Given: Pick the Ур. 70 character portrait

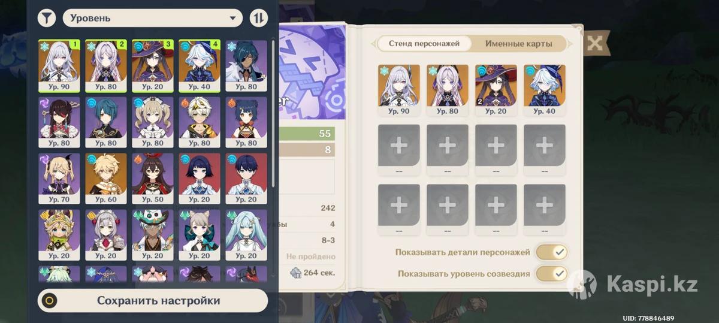Looking at the screenshot, I should point(59,179).
